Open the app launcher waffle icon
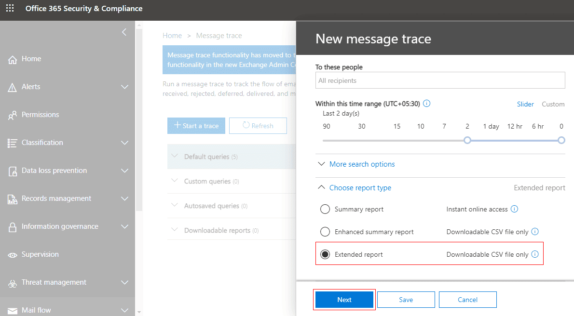The image size is (574, 316). click(10, 9)
